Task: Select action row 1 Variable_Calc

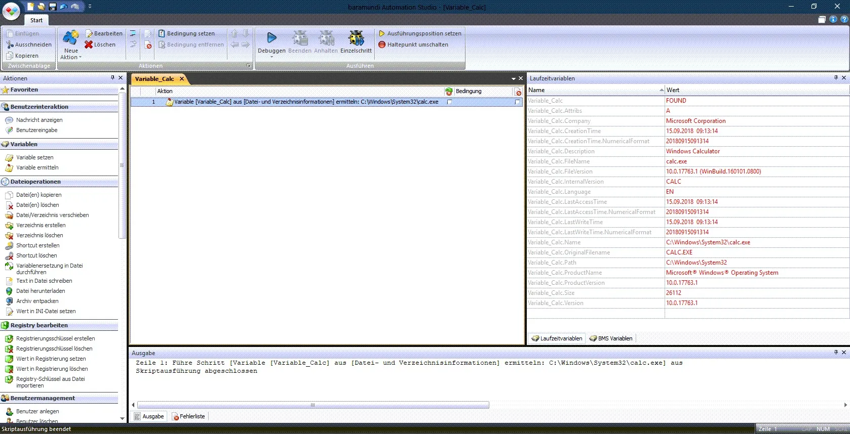Action: coord(327,102)
